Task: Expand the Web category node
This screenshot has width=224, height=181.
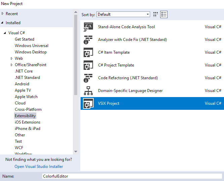Action: point(11,58)
